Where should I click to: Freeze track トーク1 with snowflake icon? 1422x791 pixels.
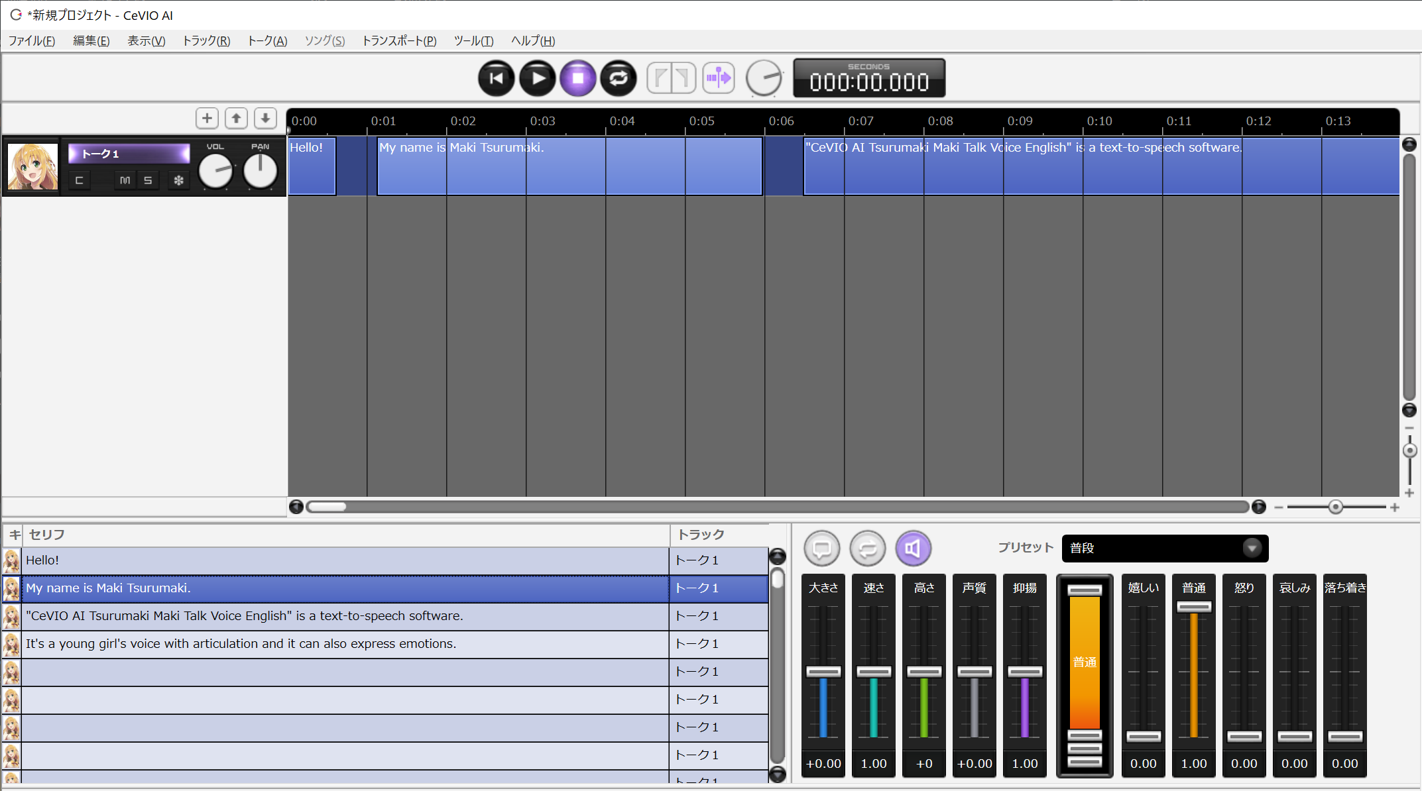[x=178, y=180]
